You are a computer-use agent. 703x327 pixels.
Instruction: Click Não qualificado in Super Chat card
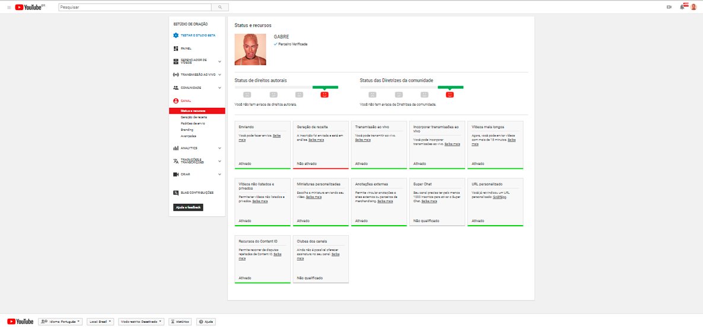(x=427, y=221)
